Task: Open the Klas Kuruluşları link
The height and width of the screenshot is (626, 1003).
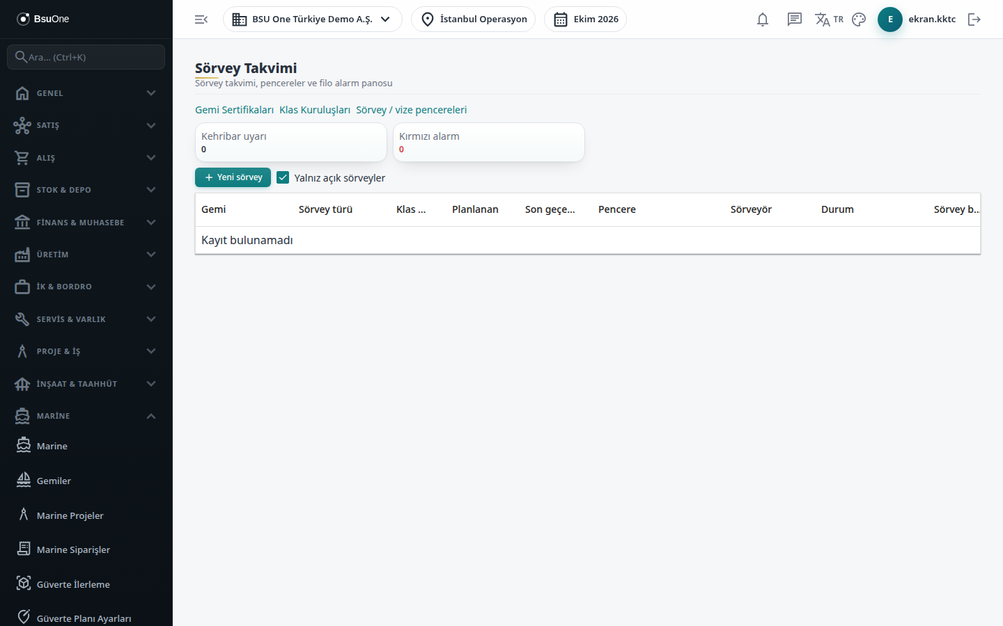Action: 315,110
